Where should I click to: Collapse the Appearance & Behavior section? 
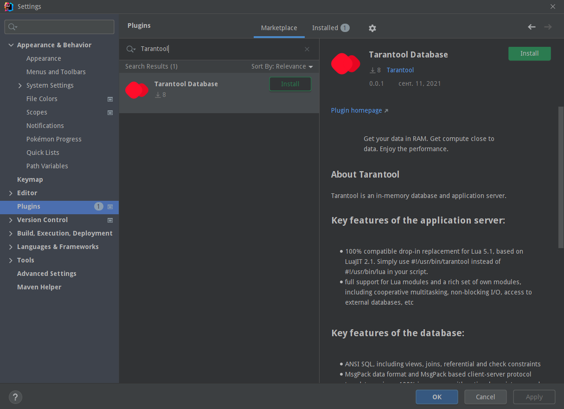pyautogui.click(x=11, y=45)
